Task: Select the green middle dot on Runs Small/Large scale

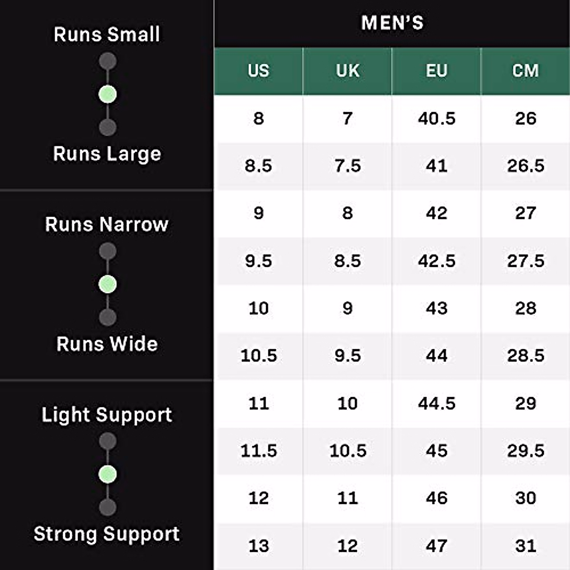Action: tap(108, 94)
